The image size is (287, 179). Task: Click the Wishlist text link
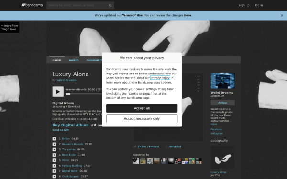175,147
